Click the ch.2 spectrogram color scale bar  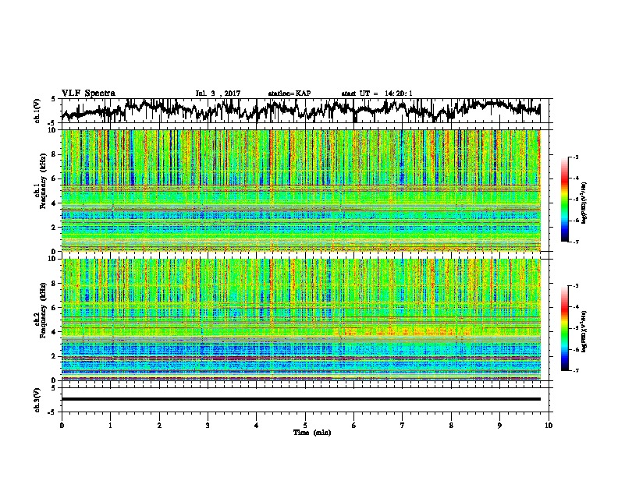click(x=565, y=328)
